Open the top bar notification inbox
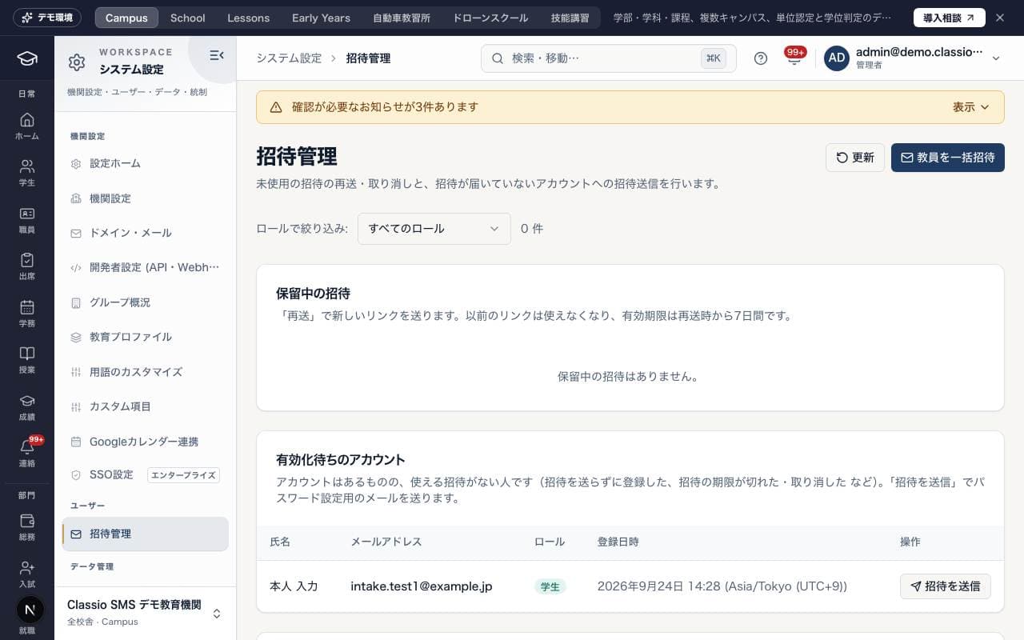The image size is (1024, 640). point(794,58)
